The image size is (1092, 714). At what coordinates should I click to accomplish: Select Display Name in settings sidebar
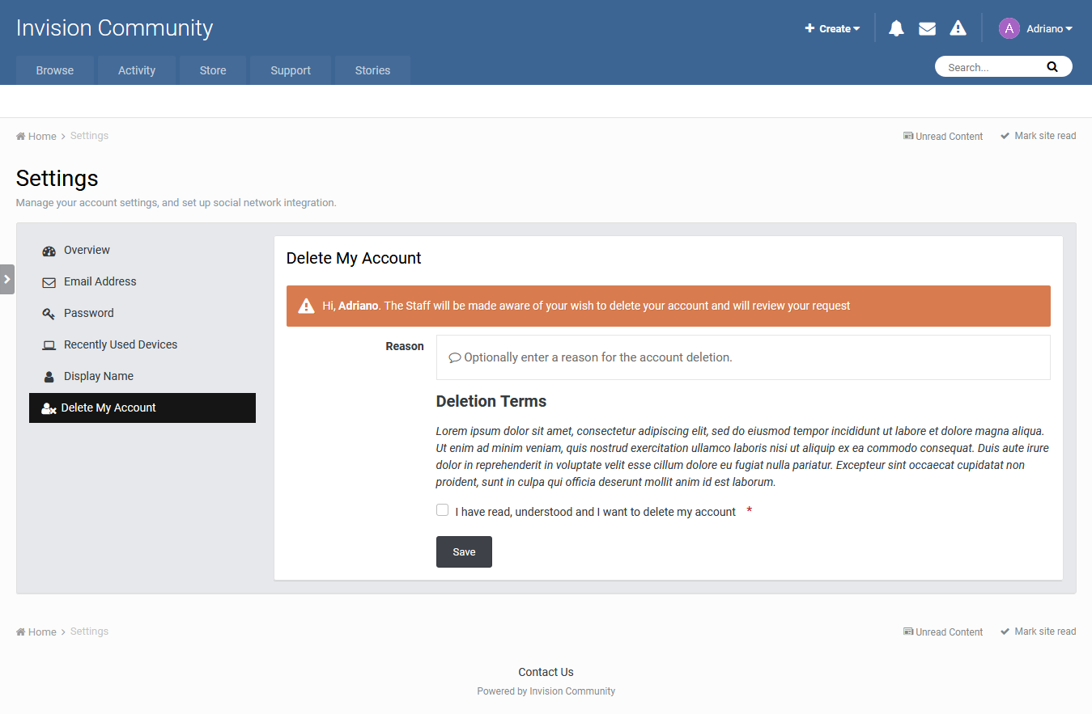[x=142, y=377]
